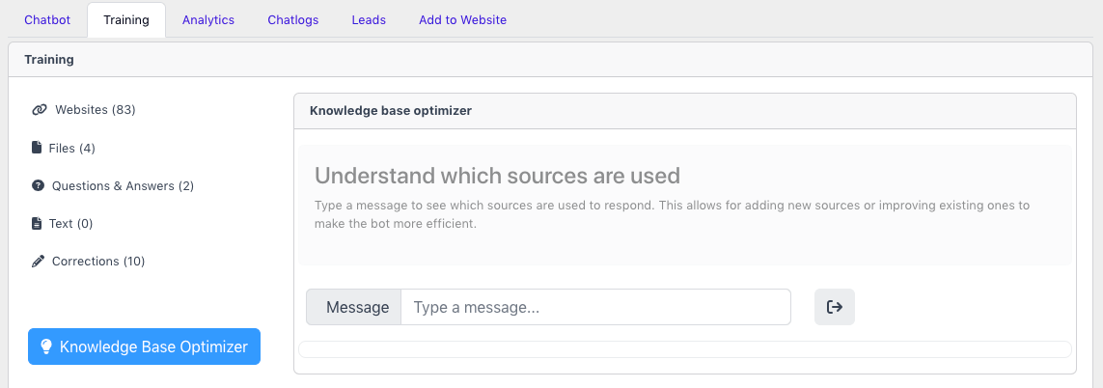
Task: View the Corrections (10) entries
Action: coord(98,261)
